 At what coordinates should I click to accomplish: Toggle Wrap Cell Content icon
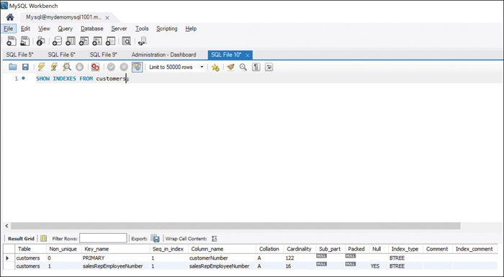coord(215,238)
